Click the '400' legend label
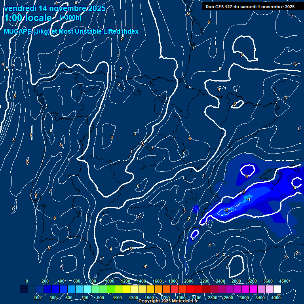304x304 pixels. pyautogui.click(x=61, y=281)
